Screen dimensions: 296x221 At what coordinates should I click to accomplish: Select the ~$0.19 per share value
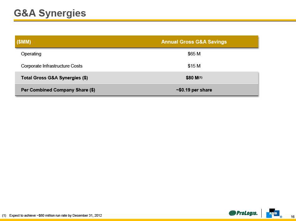pyautogui.click(x=194, y=90)
